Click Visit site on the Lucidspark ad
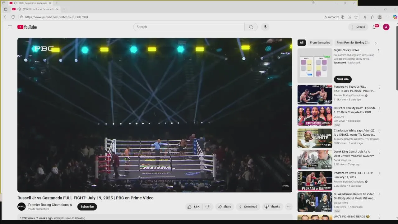398x224 pixels. tap(343, 79)
